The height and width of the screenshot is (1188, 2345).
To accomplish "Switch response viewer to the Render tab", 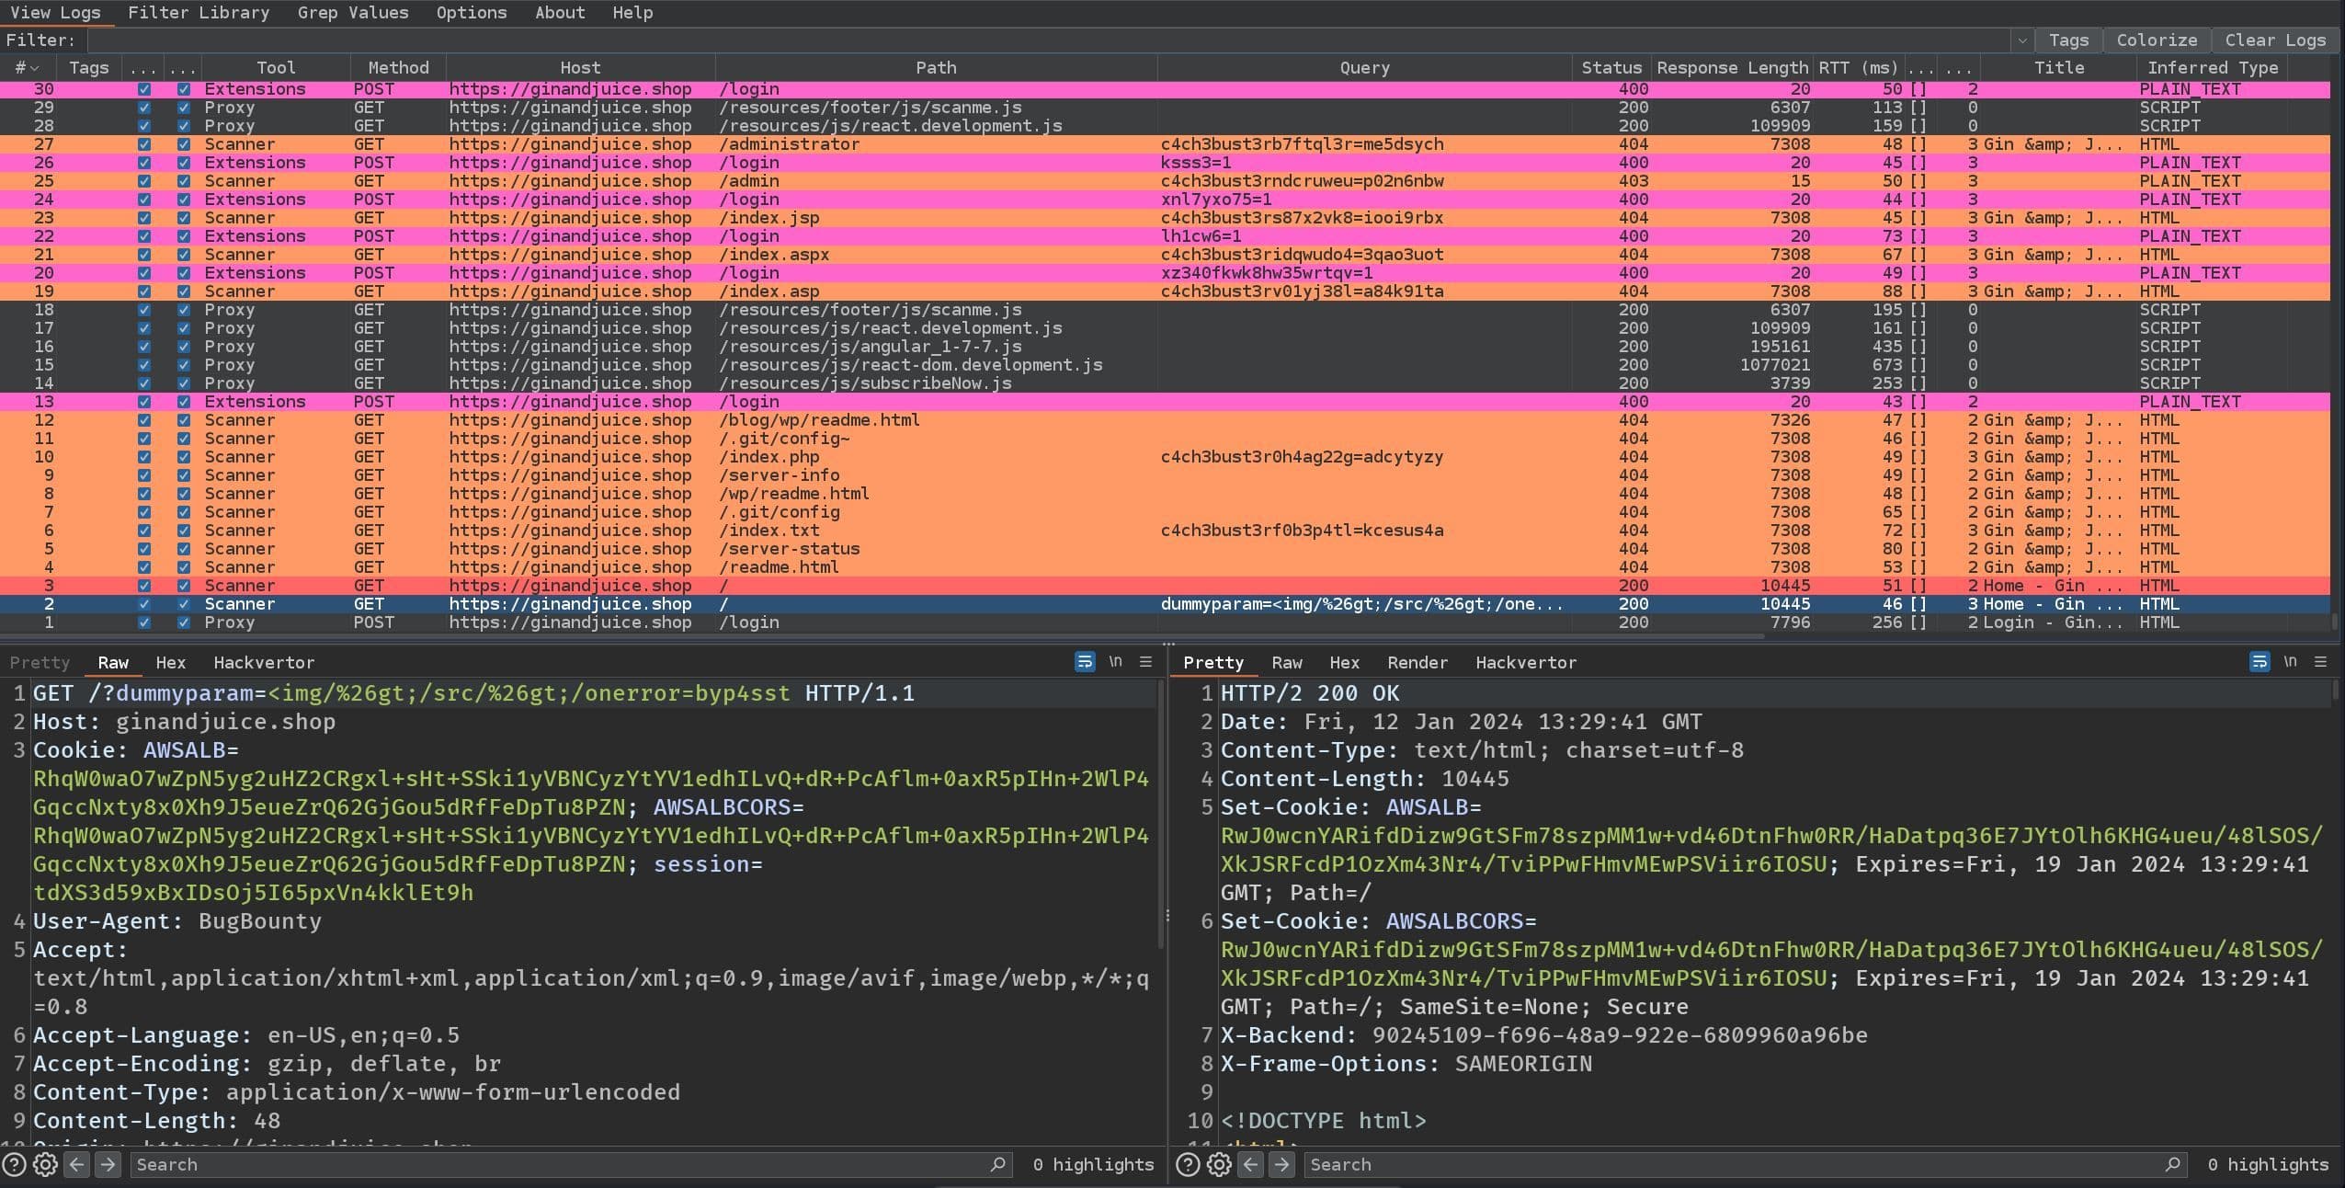I will [x=1416, y=662].
